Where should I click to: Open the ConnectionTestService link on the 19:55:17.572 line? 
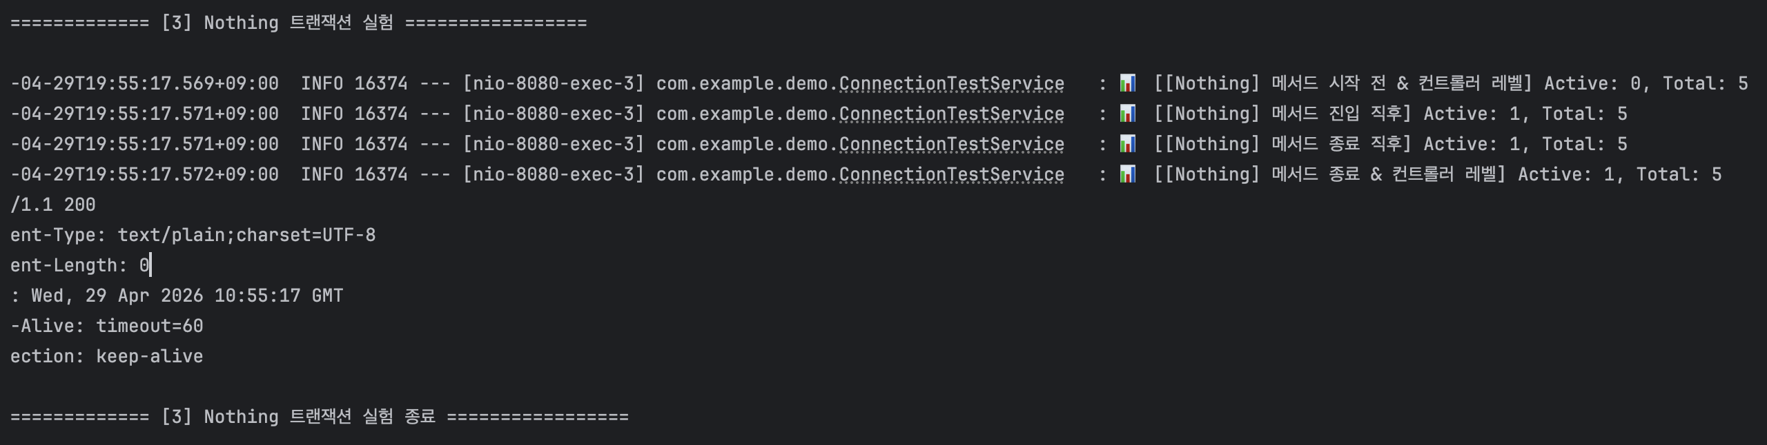click(x=951, y=174)
